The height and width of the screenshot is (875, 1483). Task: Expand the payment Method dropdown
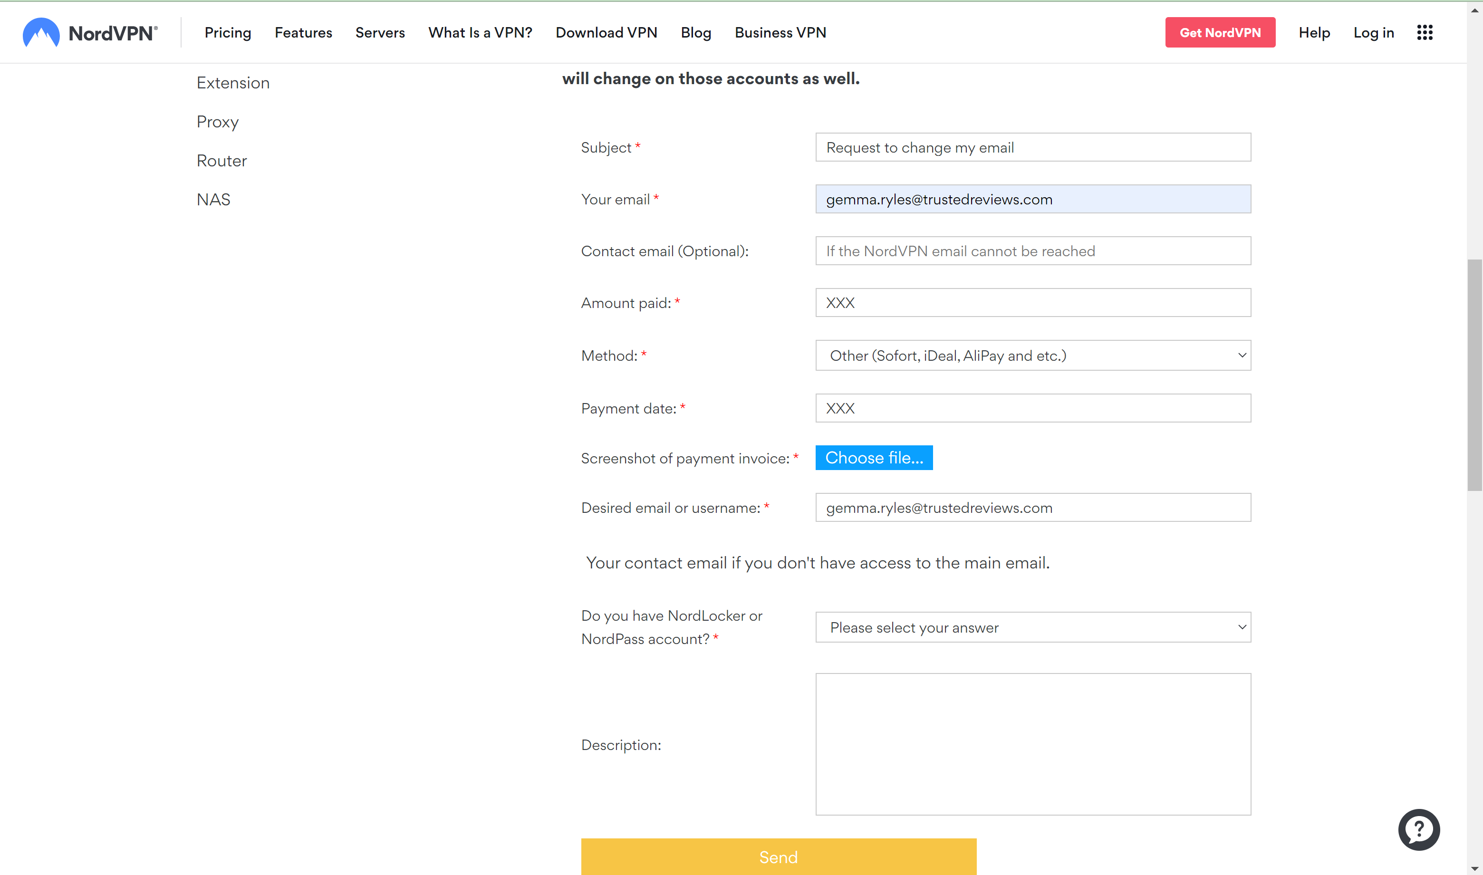pos(1033,355)
